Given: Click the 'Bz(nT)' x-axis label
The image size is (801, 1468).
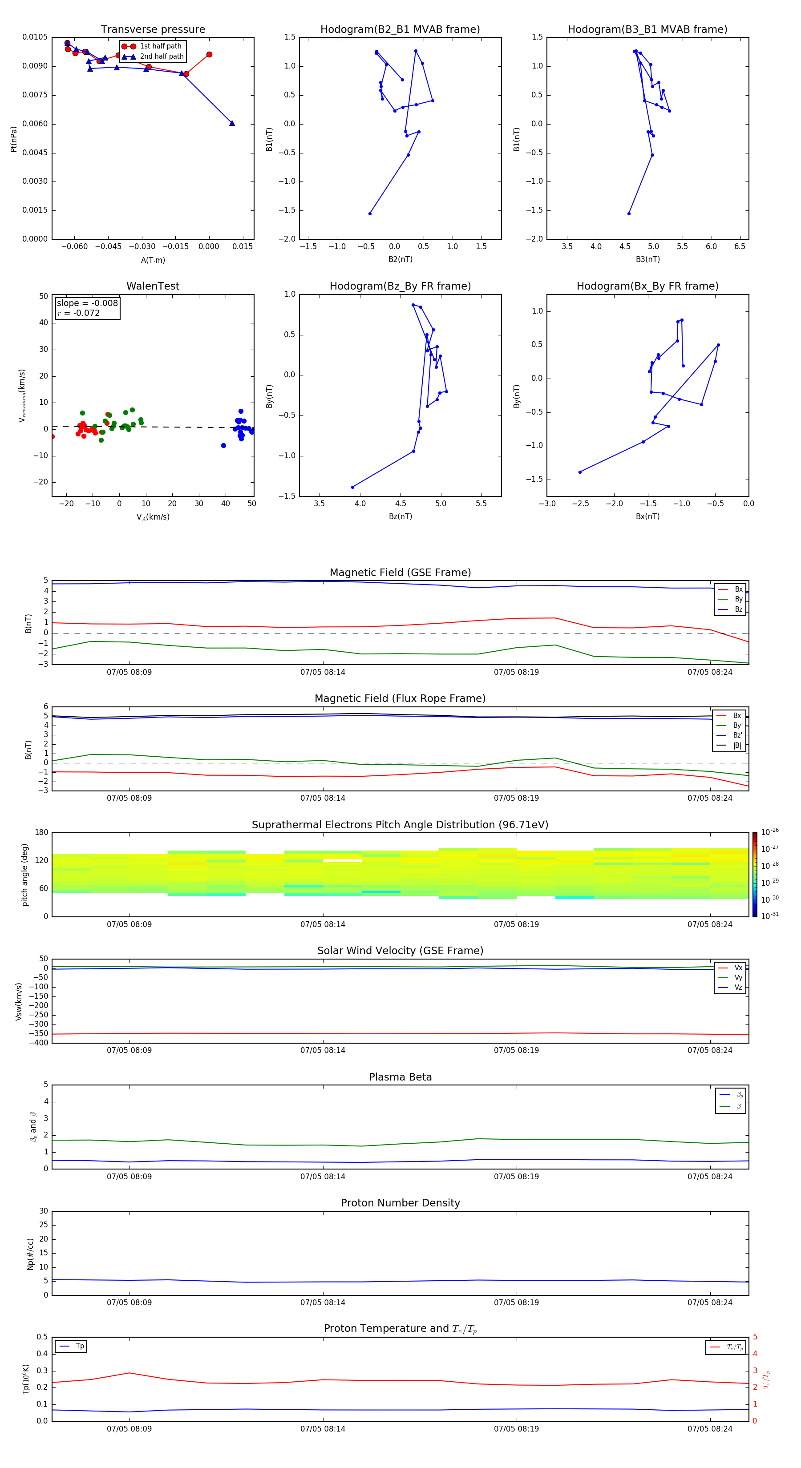Looking at the screenshot, I should tap(400, 517).
